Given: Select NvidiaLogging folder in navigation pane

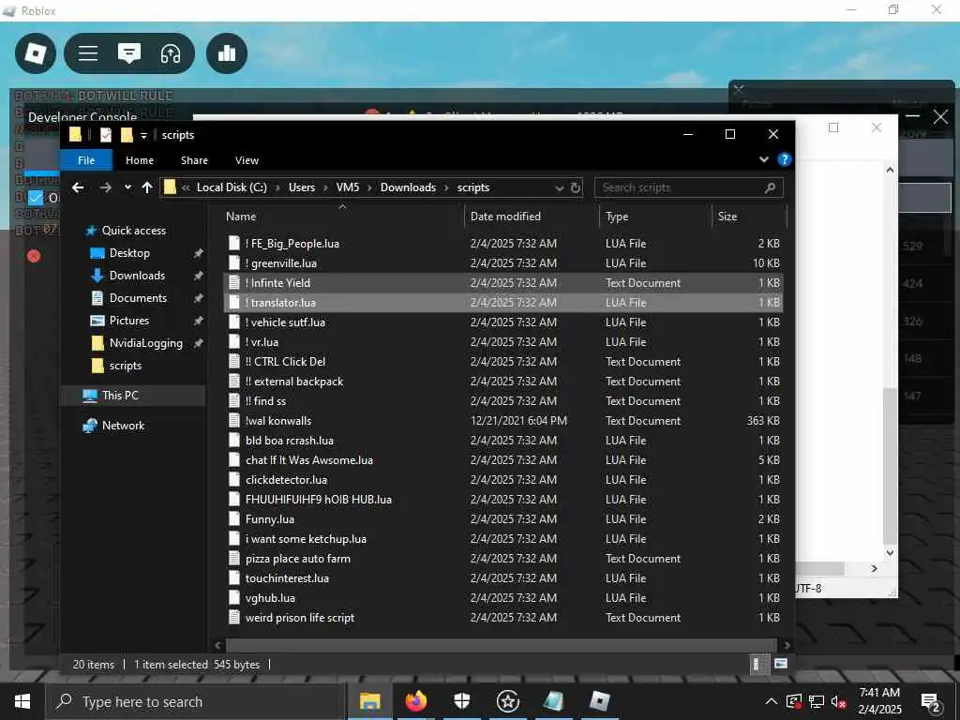Looking at the screenshot, I should pos(145,343).
